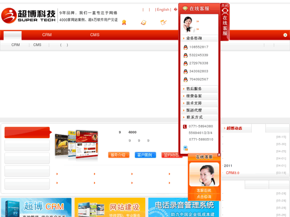Open QQ chat 272976338
The height and width of the screenshot is (217, 290).
[196, 63]
